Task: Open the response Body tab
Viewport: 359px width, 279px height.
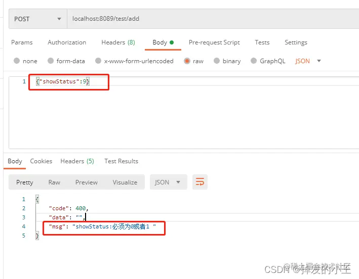Action: click(15, 161)
